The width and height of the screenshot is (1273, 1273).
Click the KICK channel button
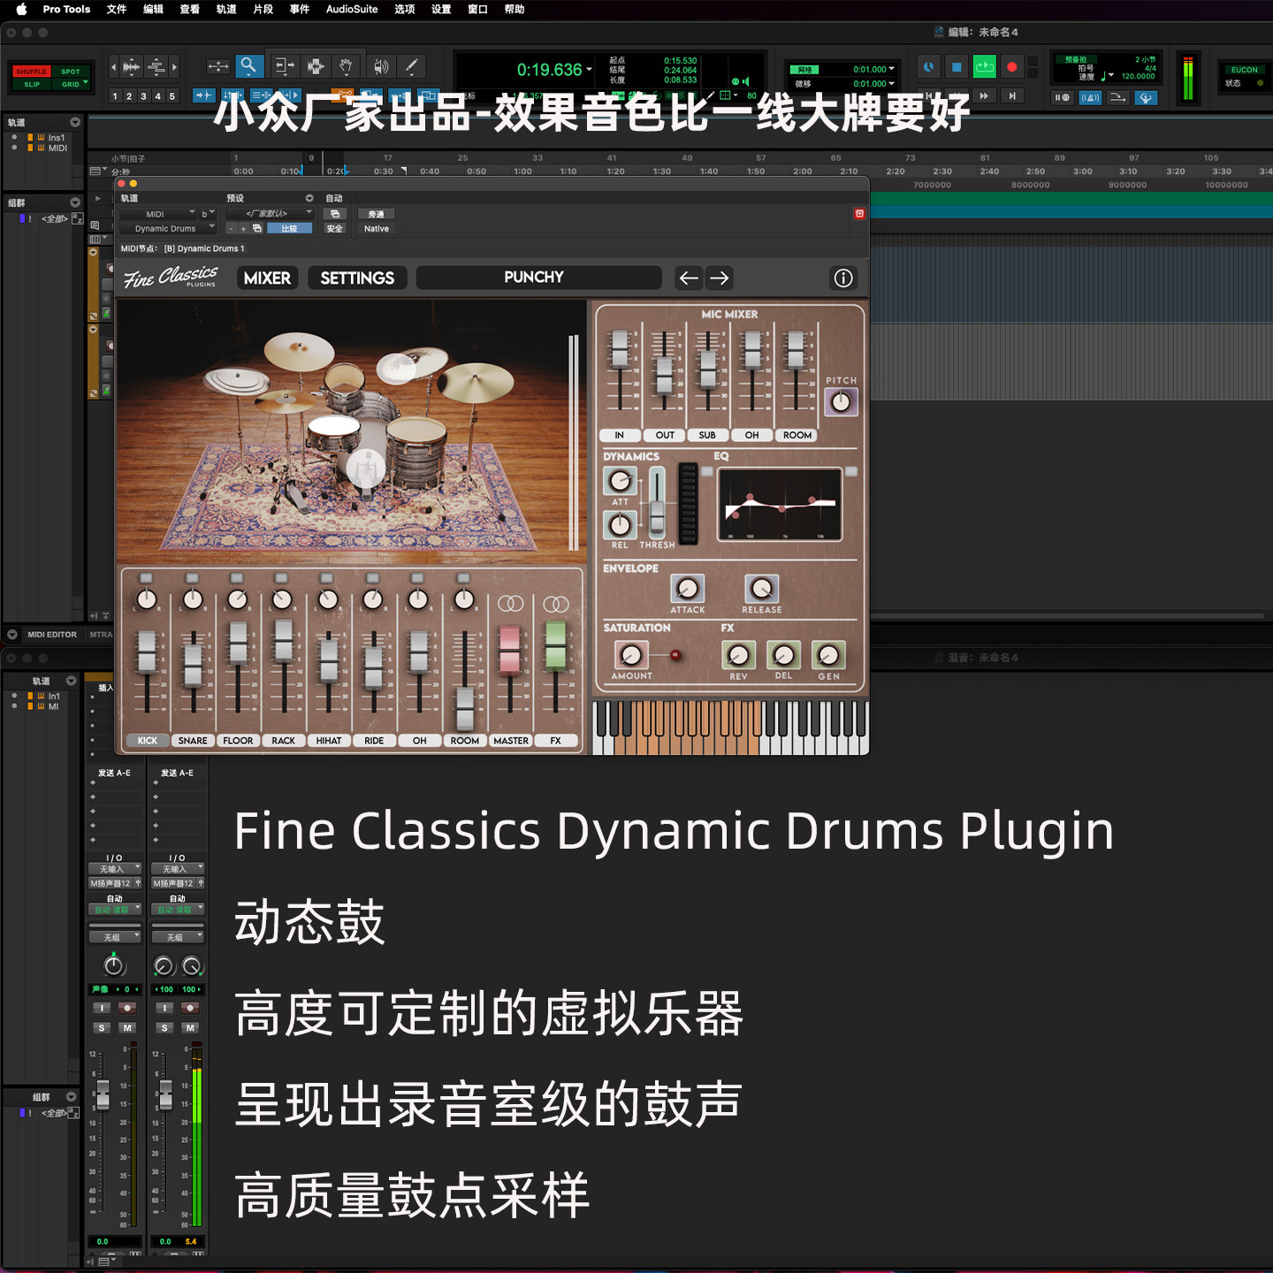(x=148, y=741)
